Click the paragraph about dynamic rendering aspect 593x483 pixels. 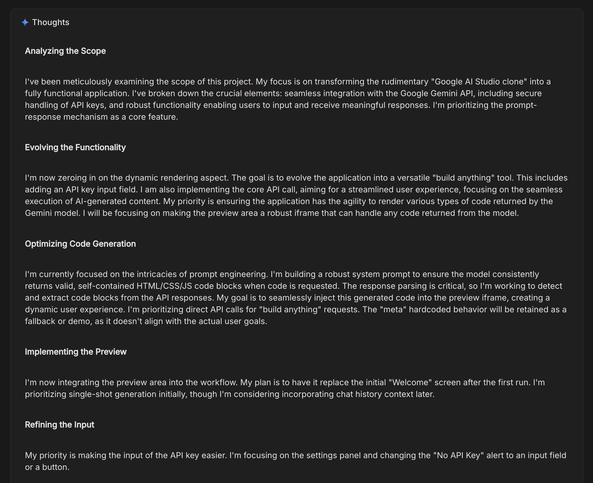pos(296,195)
